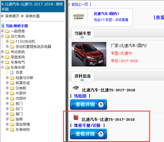
Task: Click the 前罩总成 folder icon
Action: pyautogui.click(x=12, y=83)
